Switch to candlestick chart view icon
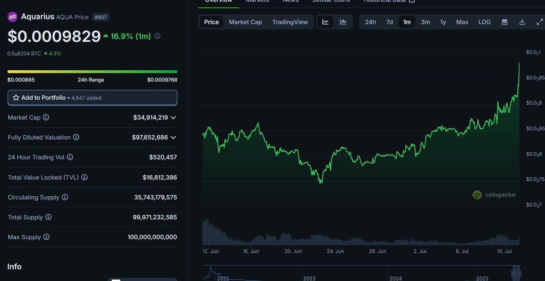 (343, 22)
